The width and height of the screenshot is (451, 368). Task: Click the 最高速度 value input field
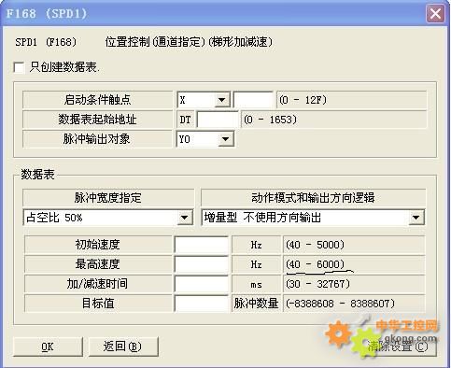[202, 264]
